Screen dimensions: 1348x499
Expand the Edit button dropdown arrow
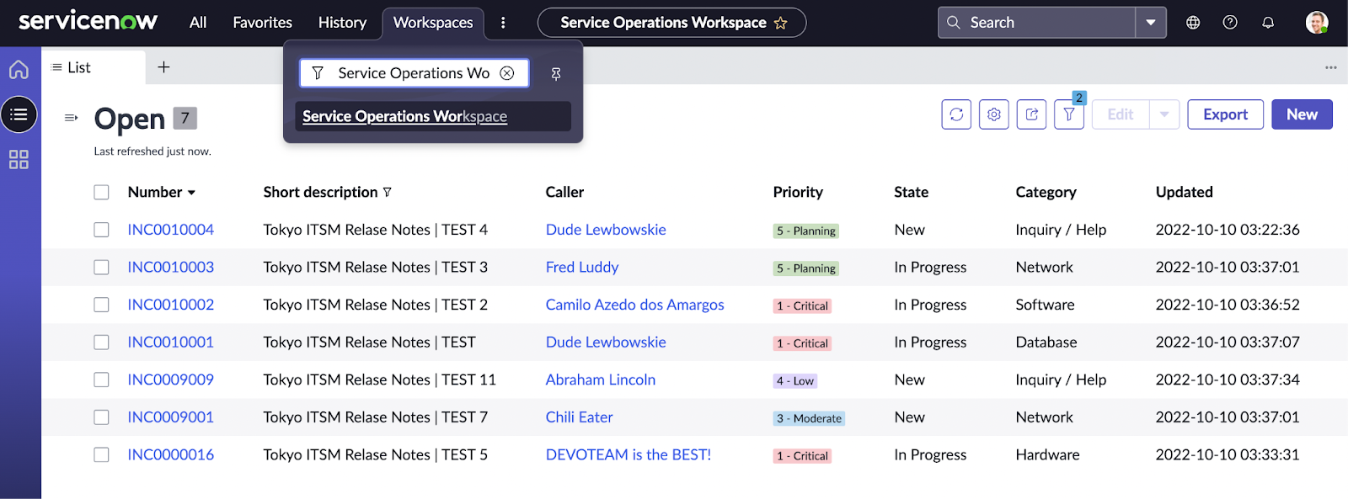coord(1164,114)
